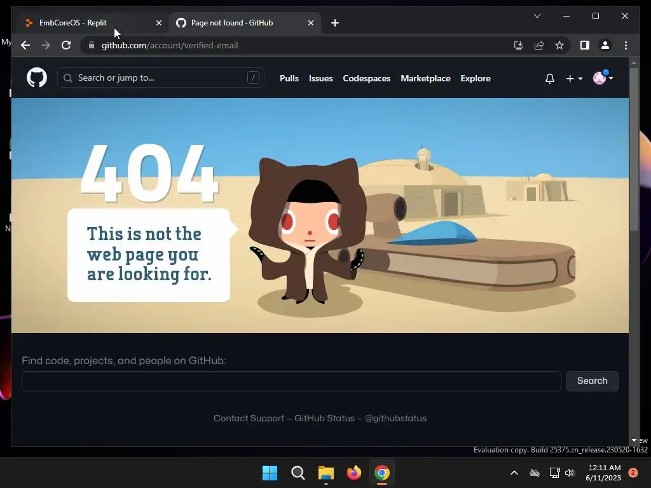Open Windows taskbar search
The width and height of the screenshot is (651, 488).
pyautogui.click(x=298, y=473)
